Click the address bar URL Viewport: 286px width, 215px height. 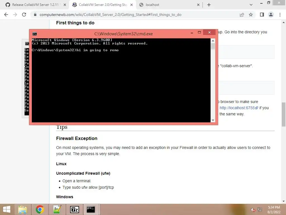(x=111, y=15)
